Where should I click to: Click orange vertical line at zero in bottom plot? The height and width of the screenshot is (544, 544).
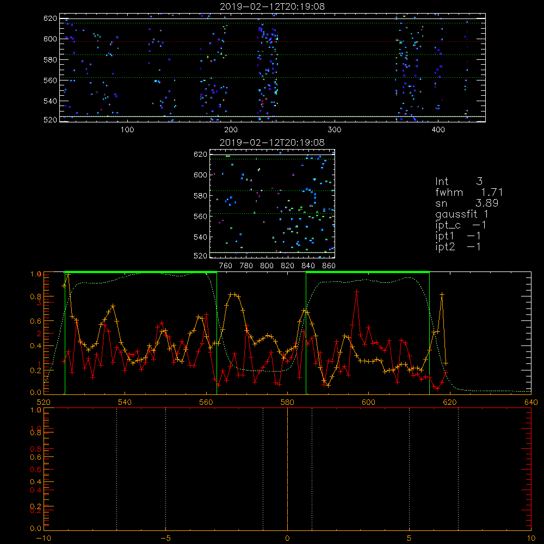tap(287, 469)
